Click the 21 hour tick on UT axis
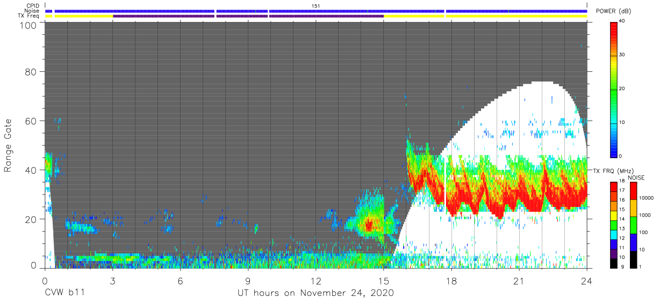The image size is (660, 304). click(x=519, y=280)
